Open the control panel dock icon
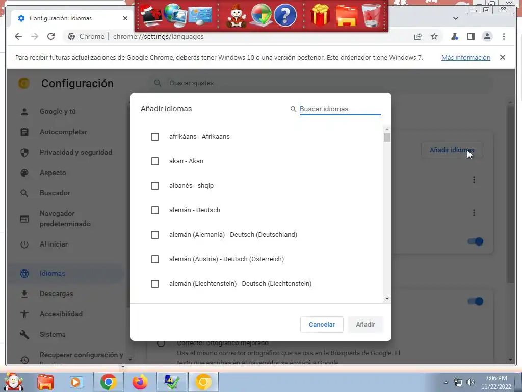 point(200,16)
